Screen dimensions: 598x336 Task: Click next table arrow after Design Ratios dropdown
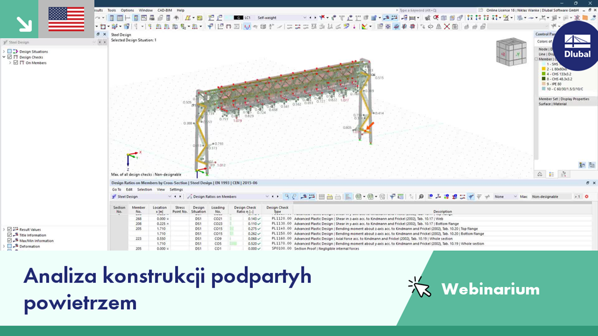(277, 197)
